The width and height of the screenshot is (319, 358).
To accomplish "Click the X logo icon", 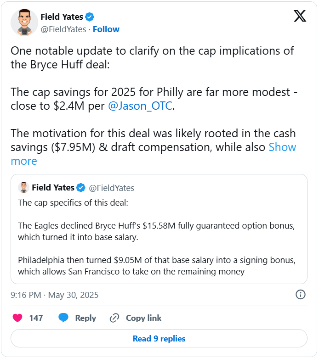I will point(300,16).
